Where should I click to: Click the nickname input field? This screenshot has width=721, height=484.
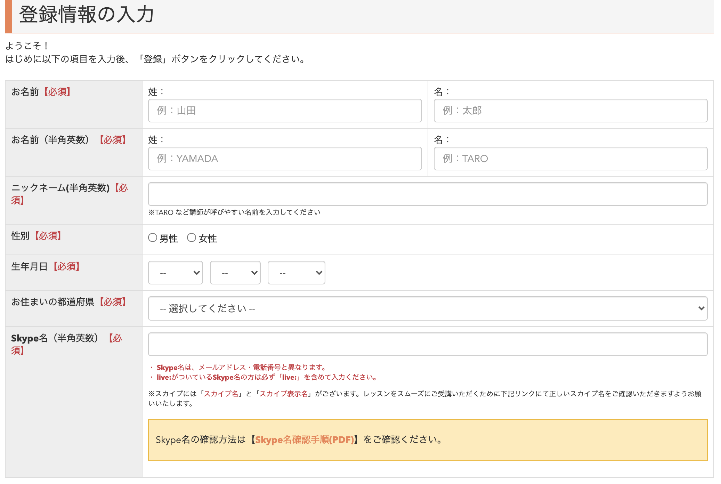point(428,194)
